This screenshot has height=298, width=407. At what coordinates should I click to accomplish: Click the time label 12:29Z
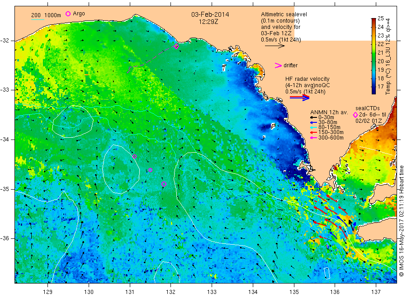point(208,22)
